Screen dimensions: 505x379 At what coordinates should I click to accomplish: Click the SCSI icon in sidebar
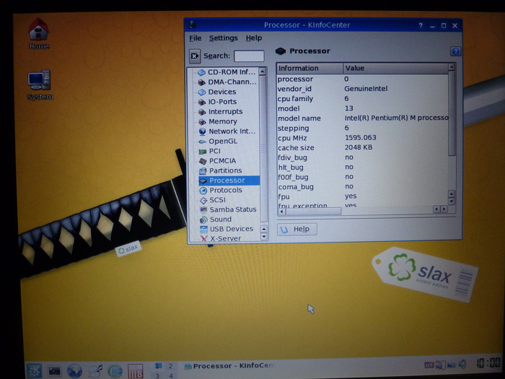203,200
